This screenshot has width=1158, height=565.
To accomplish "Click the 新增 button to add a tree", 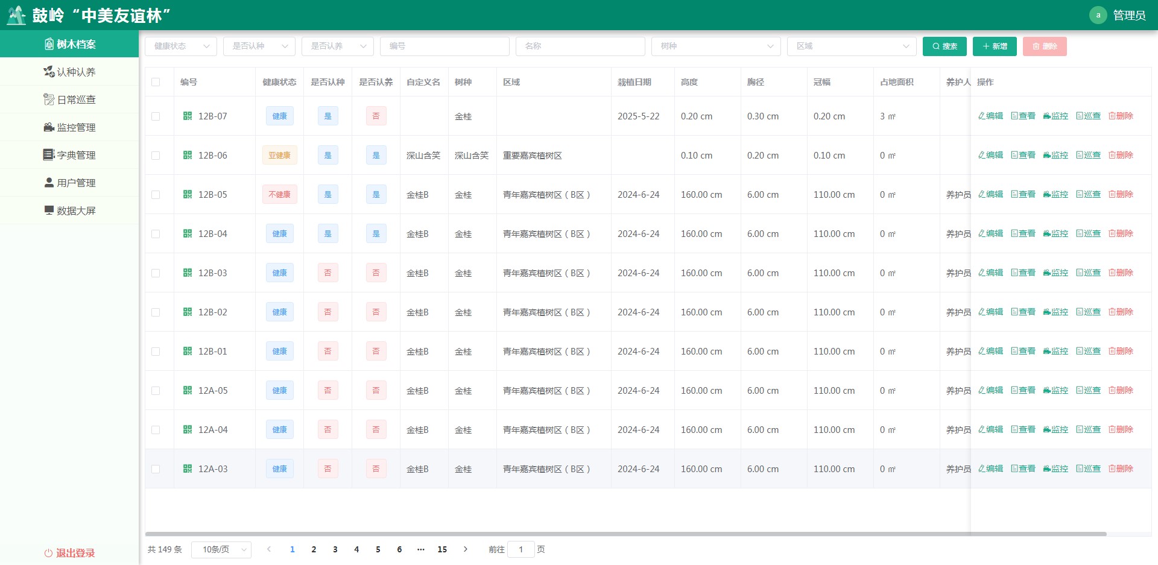I will coord(994,46).
